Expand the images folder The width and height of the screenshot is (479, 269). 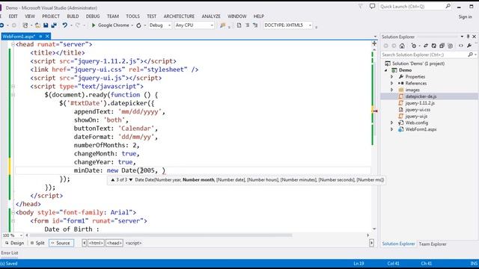[x=392, y=90]
